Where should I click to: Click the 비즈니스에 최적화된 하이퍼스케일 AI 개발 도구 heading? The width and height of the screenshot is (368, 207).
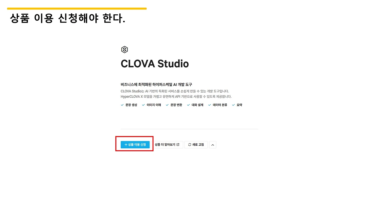pos(156,85)
